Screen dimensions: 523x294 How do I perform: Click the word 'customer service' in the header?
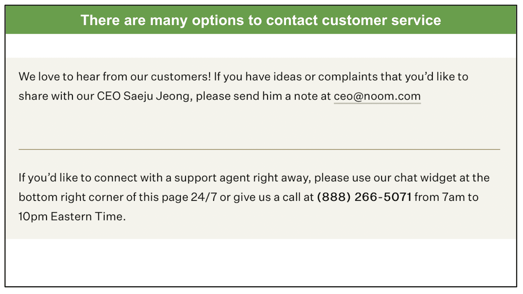381,20
